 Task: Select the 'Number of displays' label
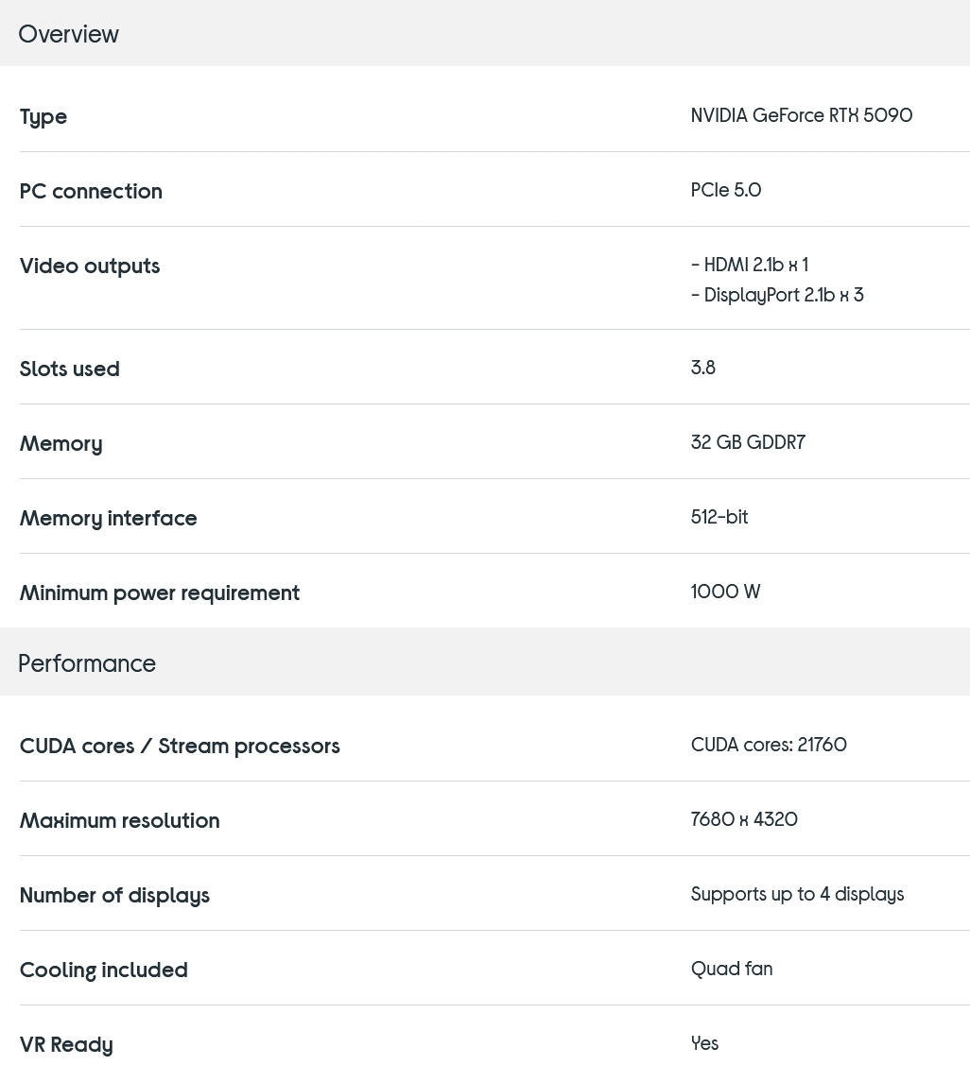pos(114,895)
